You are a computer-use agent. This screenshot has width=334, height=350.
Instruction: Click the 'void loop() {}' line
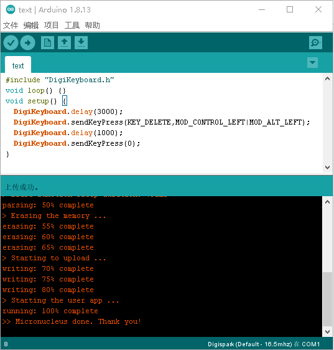pos(35,90)
